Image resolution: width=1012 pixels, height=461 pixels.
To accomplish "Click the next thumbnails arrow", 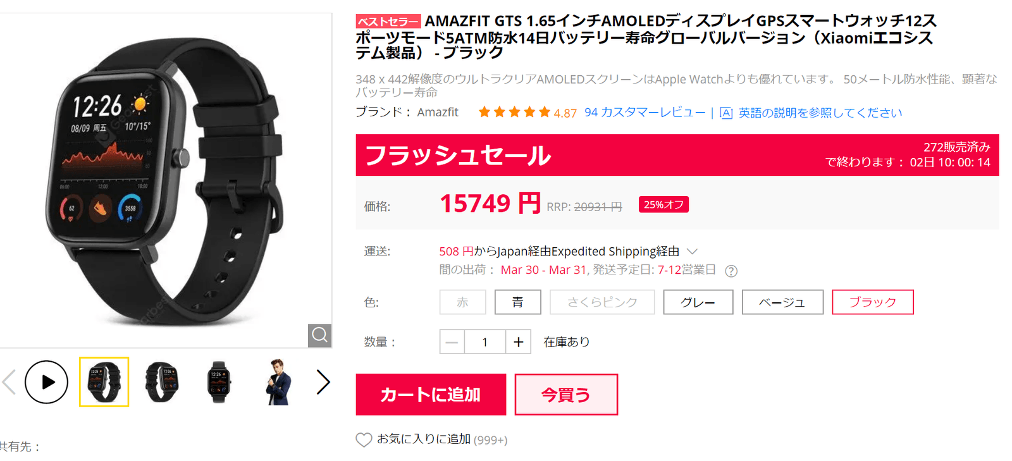I will pos(323,382).
